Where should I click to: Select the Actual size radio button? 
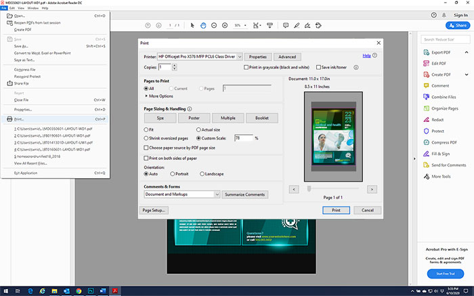click(x=198, y=129)
